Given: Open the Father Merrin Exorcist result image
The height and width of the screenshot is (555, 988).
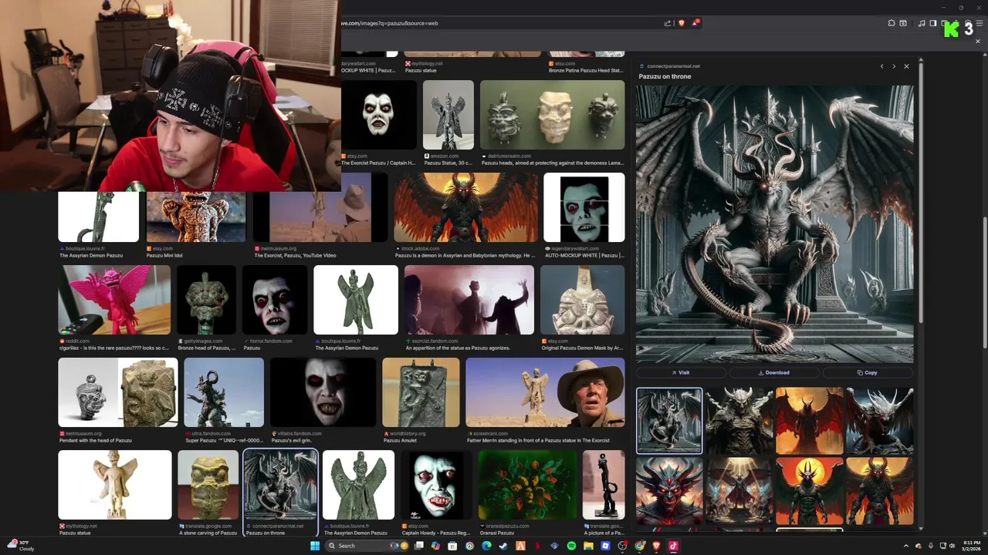Looking at the screenshot, I should coord(545,392).
